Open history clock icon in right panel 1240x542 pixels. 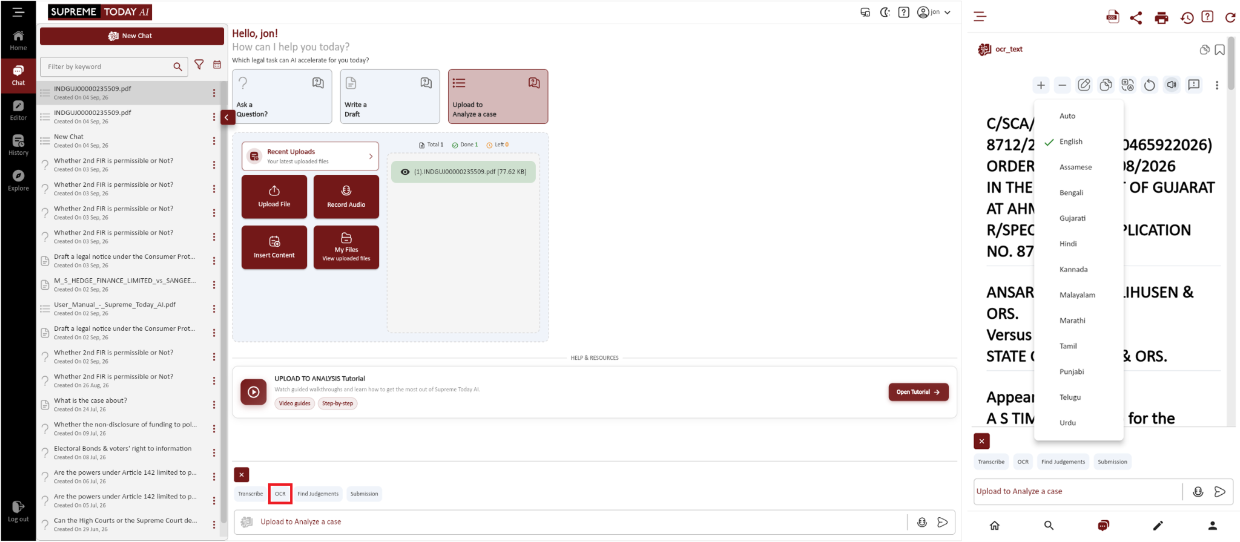click(x=1187, y=18)
